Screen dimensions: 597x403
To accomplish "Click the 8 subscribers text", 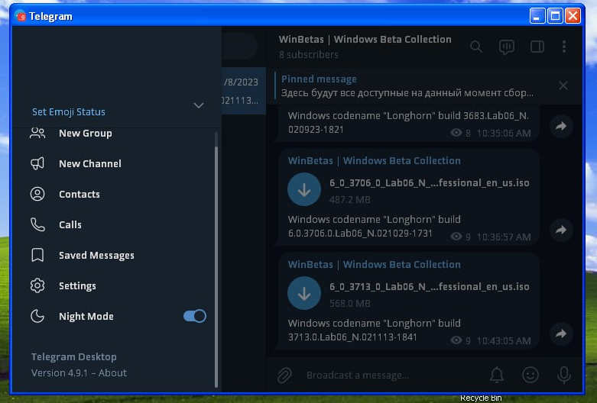I will (x=308, y=54).
